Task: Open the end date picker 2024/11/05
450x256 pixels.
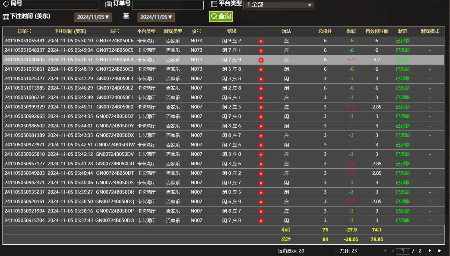Action: 156,17
